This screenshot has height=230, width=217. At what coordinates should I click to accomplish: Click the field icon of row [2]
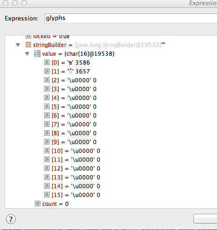pos(47,80)
